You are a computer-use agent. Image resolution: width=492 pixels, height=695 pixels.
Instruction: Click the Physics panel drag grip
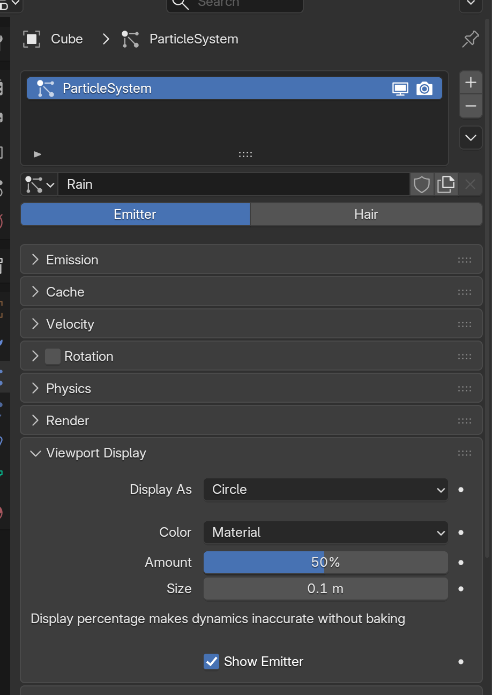click(x=465, y=389)
